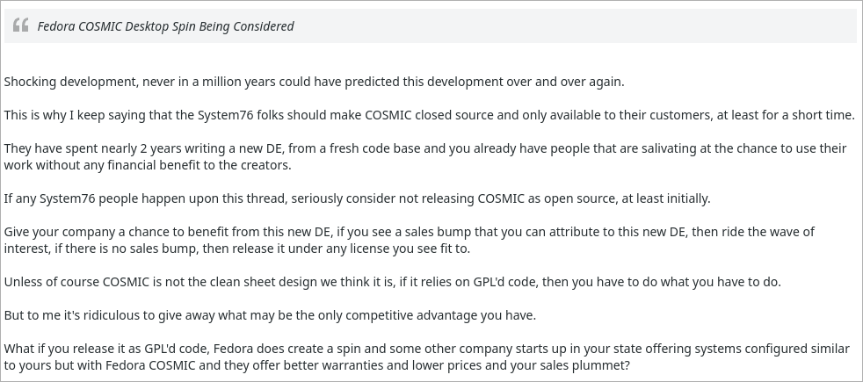Click the last line starting 'to yours but with Fedora COSMIC'
Screen dimensions: 863x382
[316, 365]
